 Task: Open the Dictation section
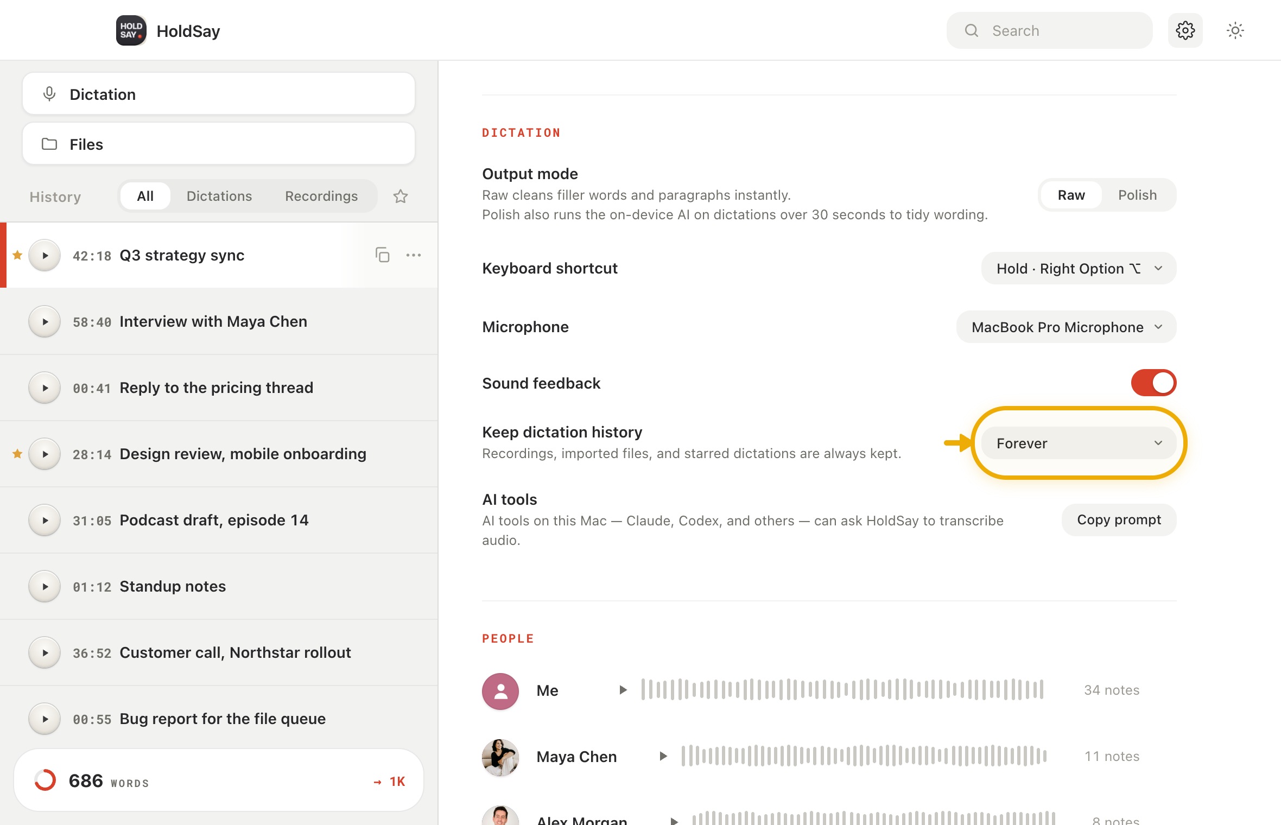[x=219, y=94]
